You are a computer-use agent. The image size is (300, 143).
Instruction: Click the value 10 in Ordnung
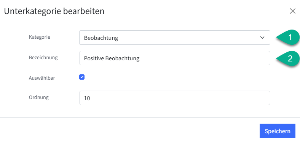pyautogui.click(x=87, y=98)
